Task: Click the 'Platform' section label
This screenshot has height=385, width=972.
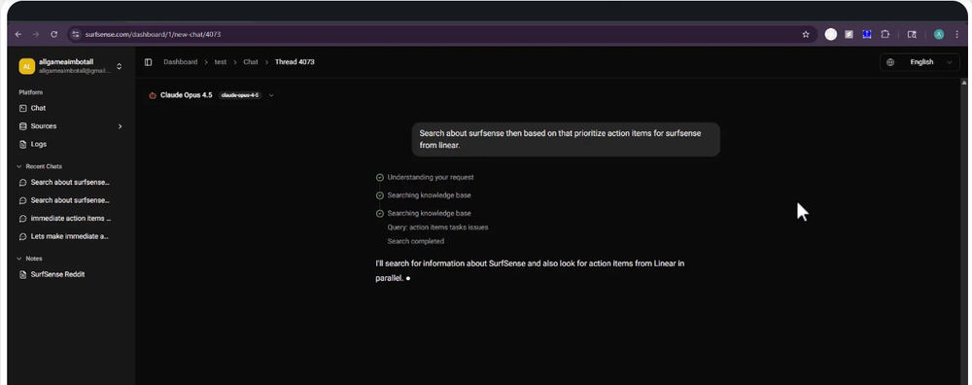Action: (31, 92)
